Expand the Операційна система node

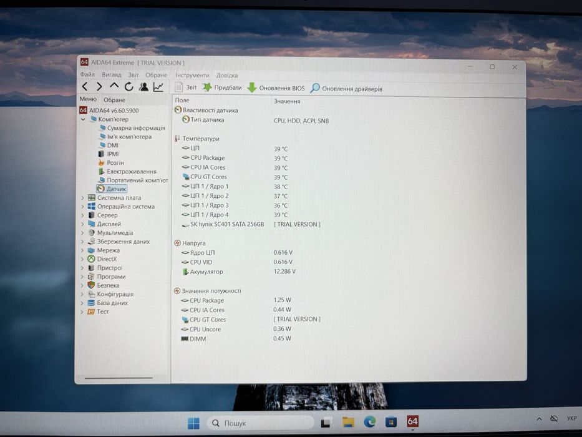[82, 207]
